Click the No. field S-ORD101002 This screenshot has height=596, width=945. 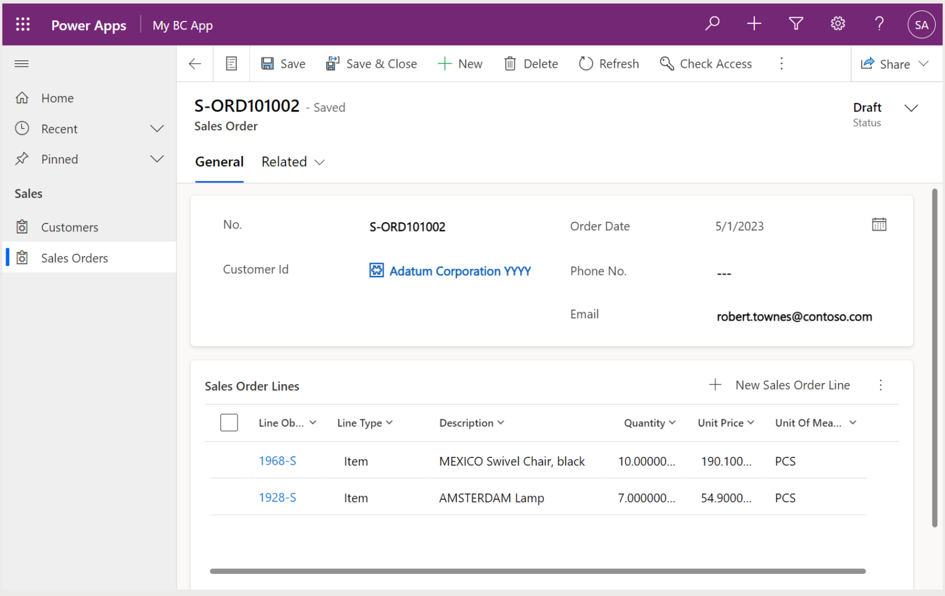tap(407, 227)
